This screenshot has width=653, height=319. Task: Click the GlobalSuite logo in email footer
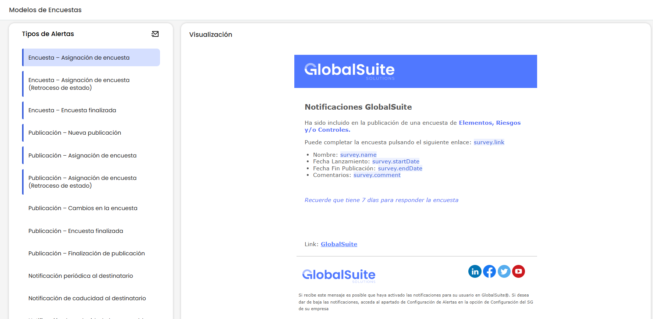(338, 275)
